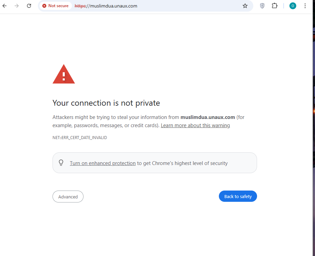Open Chrome's three-dot menu
The width and height of the screenshot is (315, 256).
pos(305,6)
